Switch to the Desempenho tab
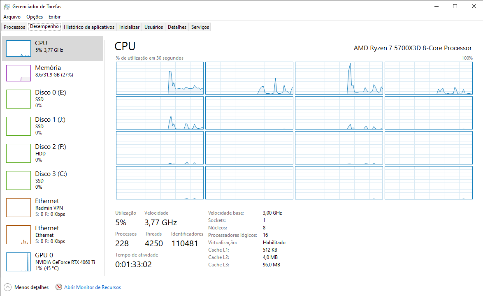The width and height of the screenshot is (483, 296). [x=44, y=26]
